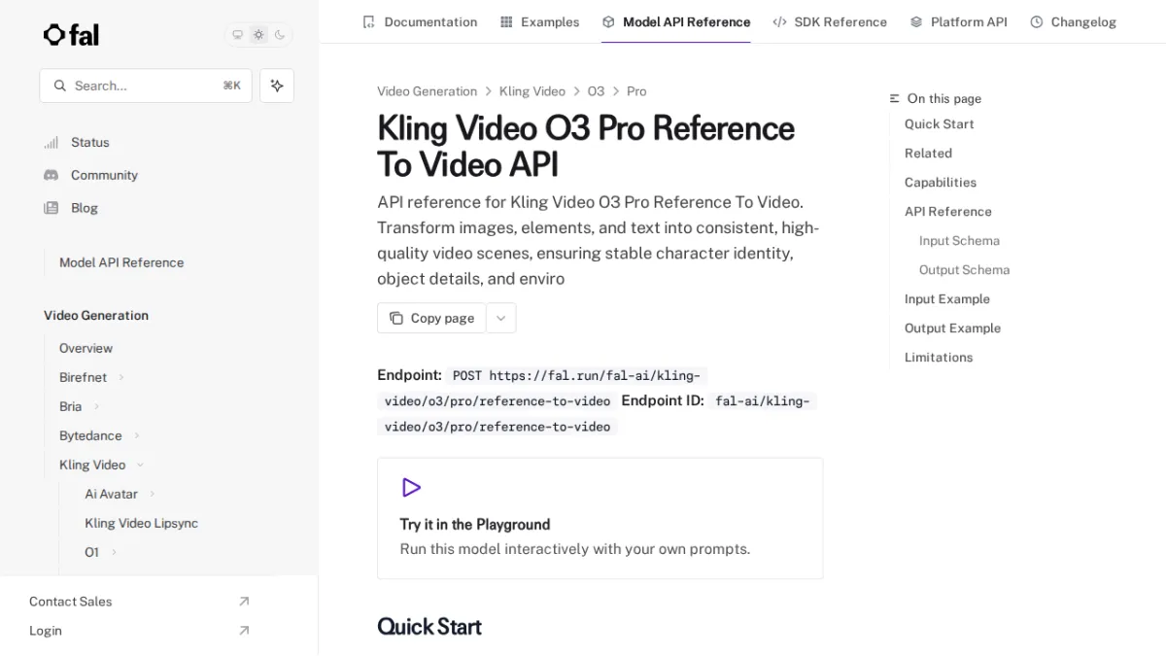Click the Model API Reference cube icon

[x=608, y=21]
